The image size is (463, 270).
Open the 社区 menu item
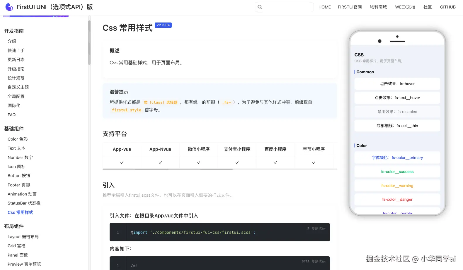tap(428, 7)
